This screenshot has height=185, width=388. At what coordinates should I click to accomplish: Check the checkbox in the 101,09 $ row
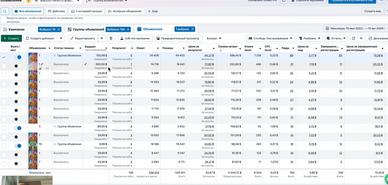pos(4,137)
